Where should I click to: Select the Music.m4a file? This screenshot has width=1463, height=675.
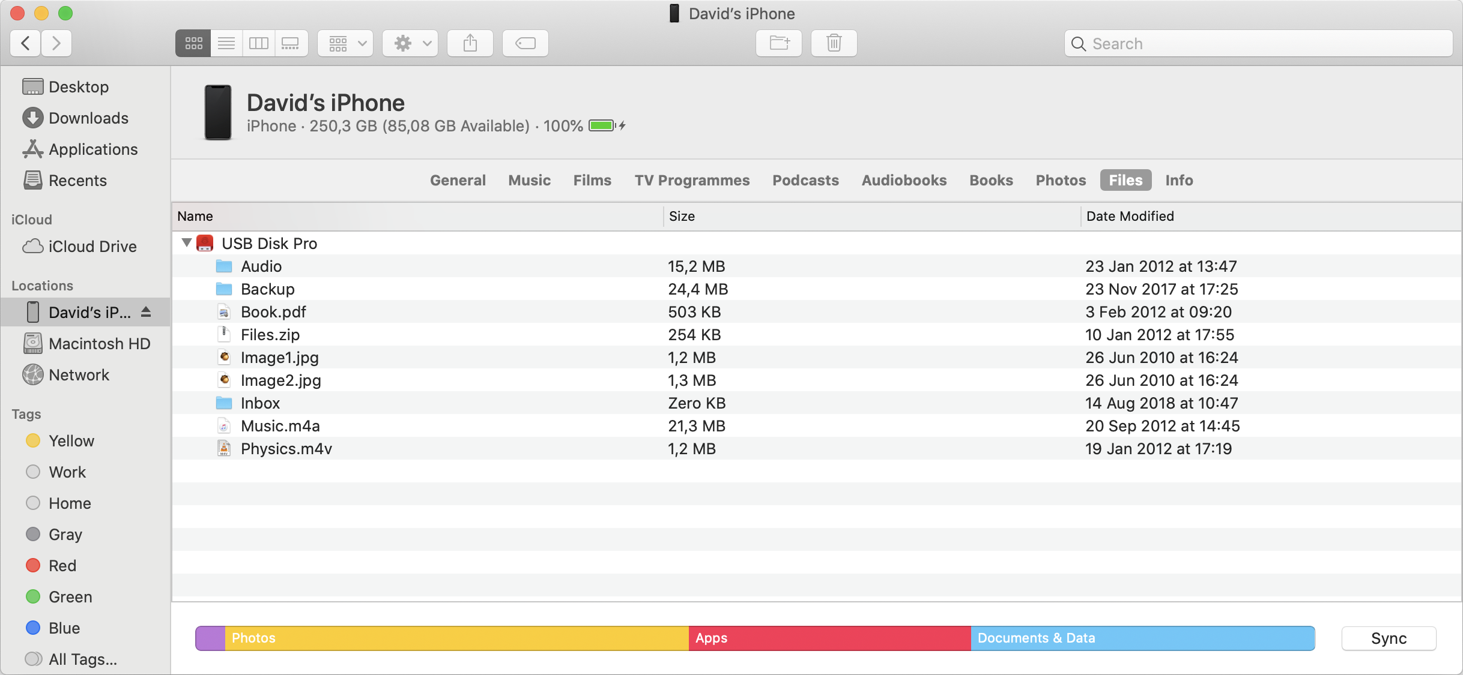pyautogui.click(x=817, y=426)
